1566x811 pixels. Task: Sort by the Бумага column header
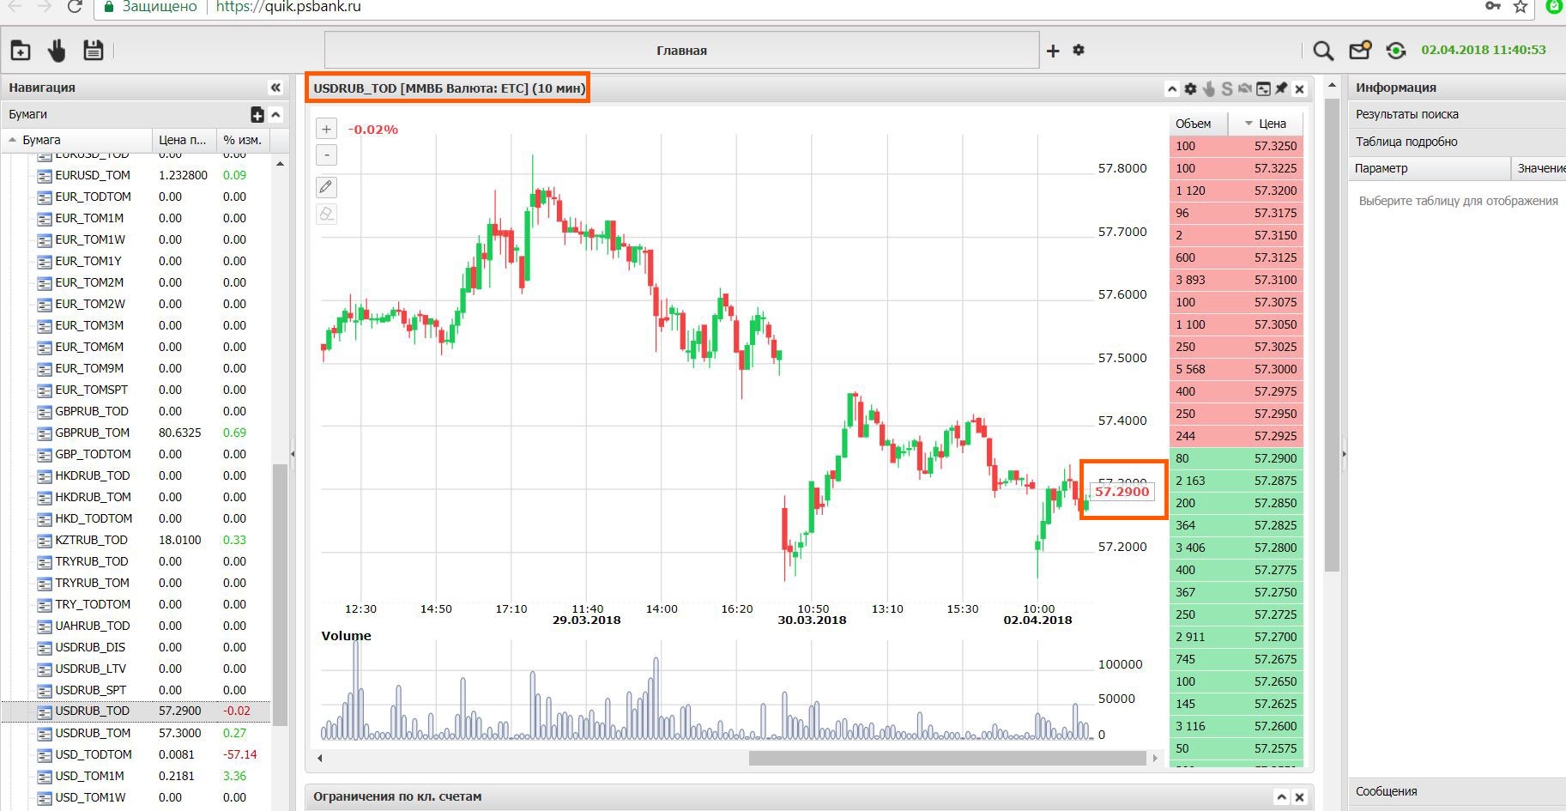click(77, 140)
